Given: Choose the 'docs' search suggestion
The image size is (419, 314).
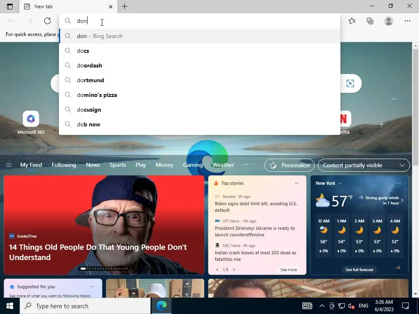Looking at the screenshot, I should click(x=200, y=51).
